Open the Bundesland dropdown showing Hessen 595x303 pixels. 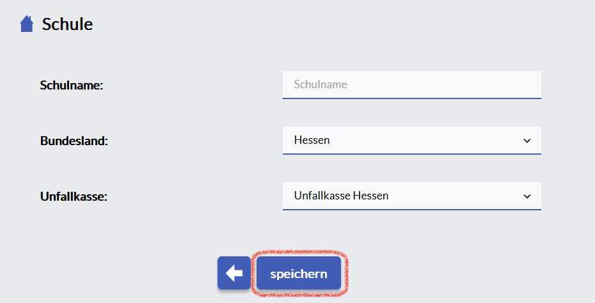(411, 140)
